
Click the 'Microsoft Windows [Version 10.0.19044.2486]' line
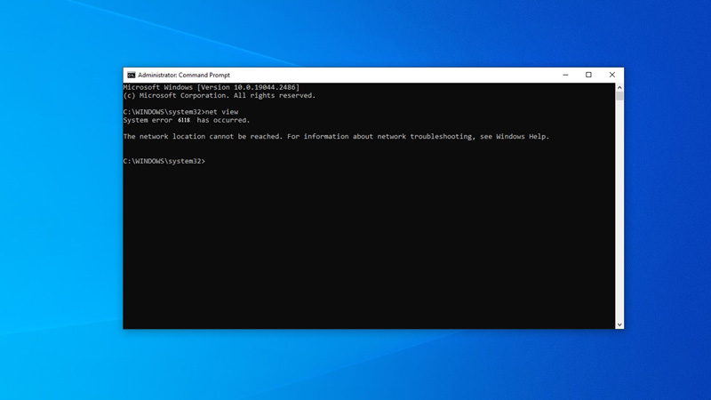tap(212, 87)
